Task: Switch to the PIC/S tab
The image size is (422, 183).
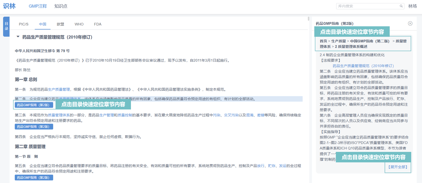Action: point(24,24)
